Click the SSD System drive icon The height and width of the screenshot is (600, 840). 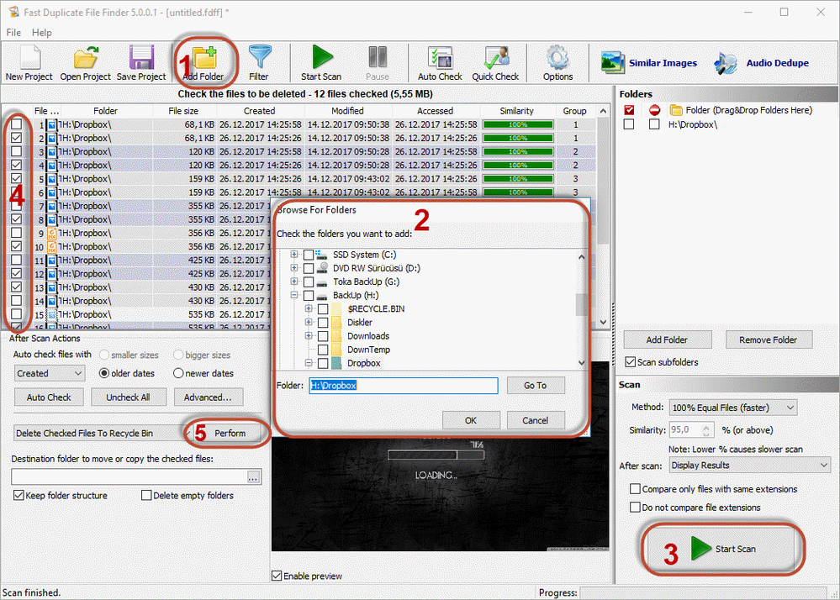point(321,255)
